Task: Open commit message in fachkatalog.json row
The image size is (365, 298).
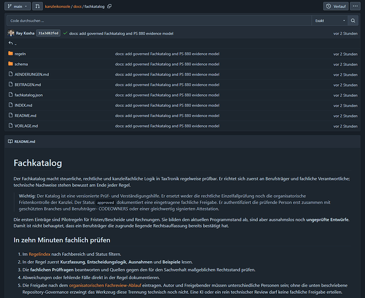Action: [167, 95]
